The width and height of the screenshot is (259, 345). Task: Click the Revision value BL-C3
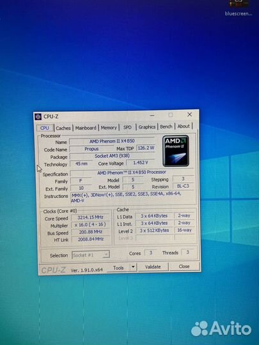point(183,186)
